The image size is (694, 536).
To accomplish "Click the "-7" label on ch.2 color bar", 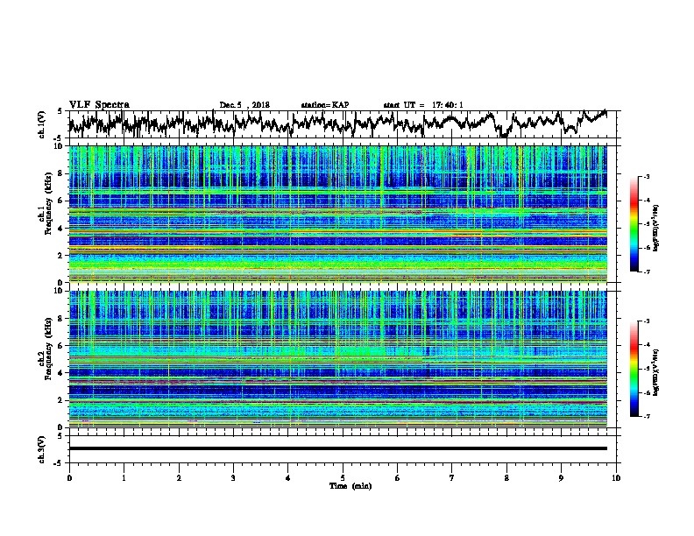I will click(x=646, y=416).
